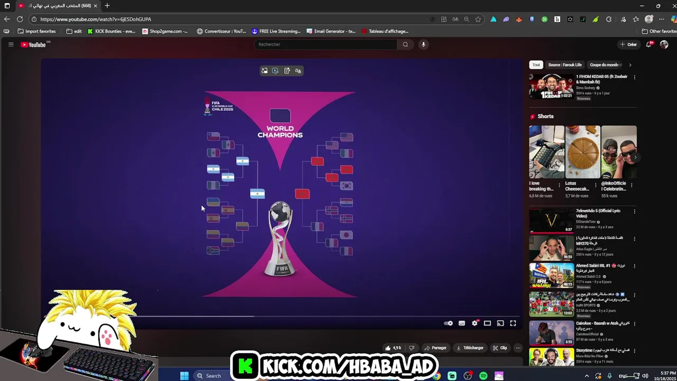
Task: Open the Edge extensions puzzle icon
Action: tap(609, 19)
